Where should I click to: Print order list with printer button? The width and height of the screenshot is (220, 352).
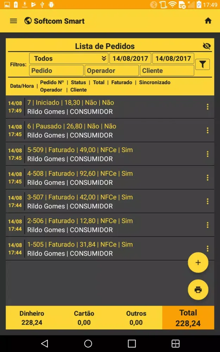[x=198, y=290]
